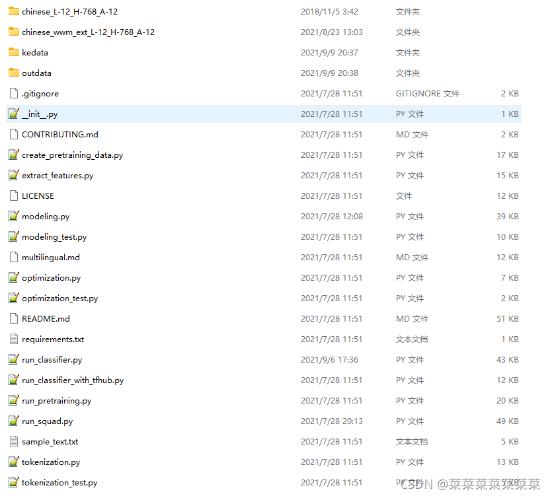This screenshot has height=496, width=550.
Task: Select the run_squad.py file name
Action: pos(48,421)
